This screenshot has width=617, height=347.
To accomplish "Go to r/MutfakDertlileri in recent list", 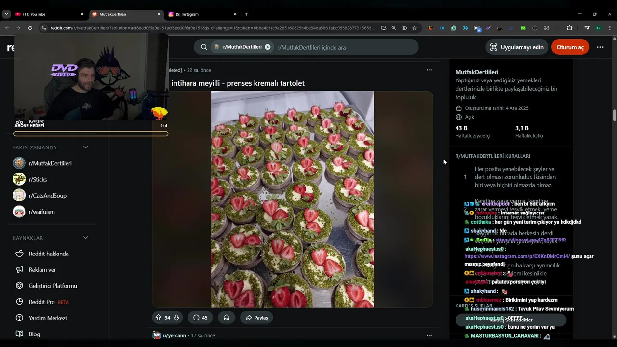I will [x=50, y=163].
